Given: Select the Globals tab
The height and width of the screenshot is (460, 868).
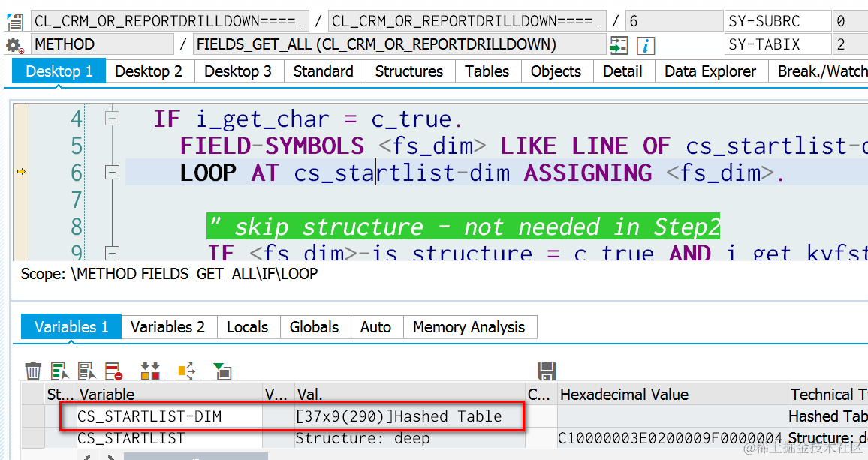Looking at the screenshot, I should point(314,327).
